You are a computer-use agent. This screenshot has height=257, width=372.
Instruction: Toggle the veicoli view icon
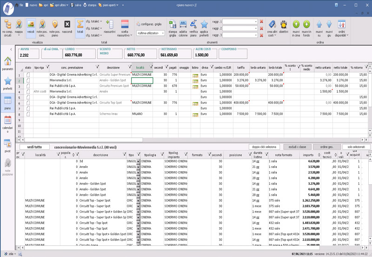coord(31,25)
